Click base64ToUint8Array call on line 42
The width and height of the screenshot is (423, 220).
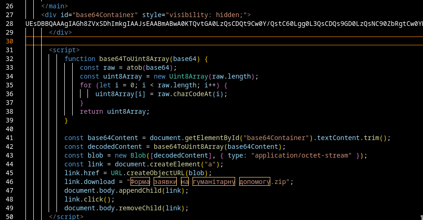pyautogui.click(x=188, y=147)
